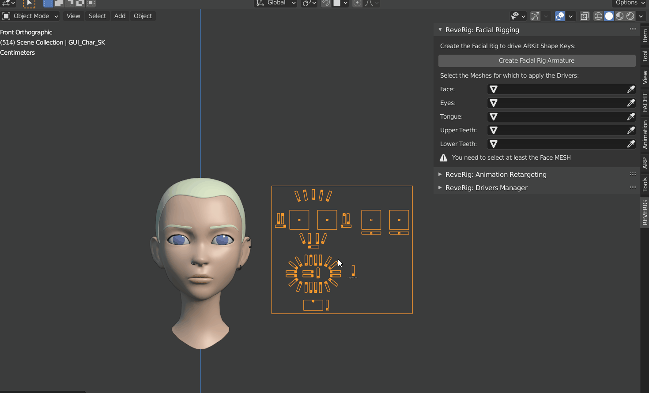Click the eyedropper next to the Face field
This screenshot has height=393, width=649.
point(631,89)
